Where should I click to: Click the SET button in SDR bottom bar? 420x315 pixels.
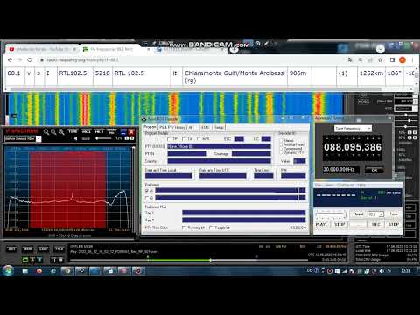click(11, 248)
